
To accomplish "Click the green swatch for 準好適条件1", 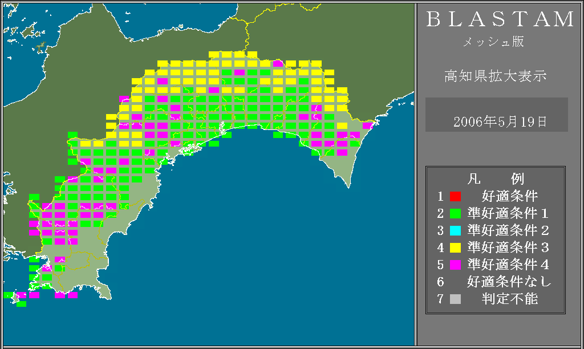I will (x=455, y=213).
